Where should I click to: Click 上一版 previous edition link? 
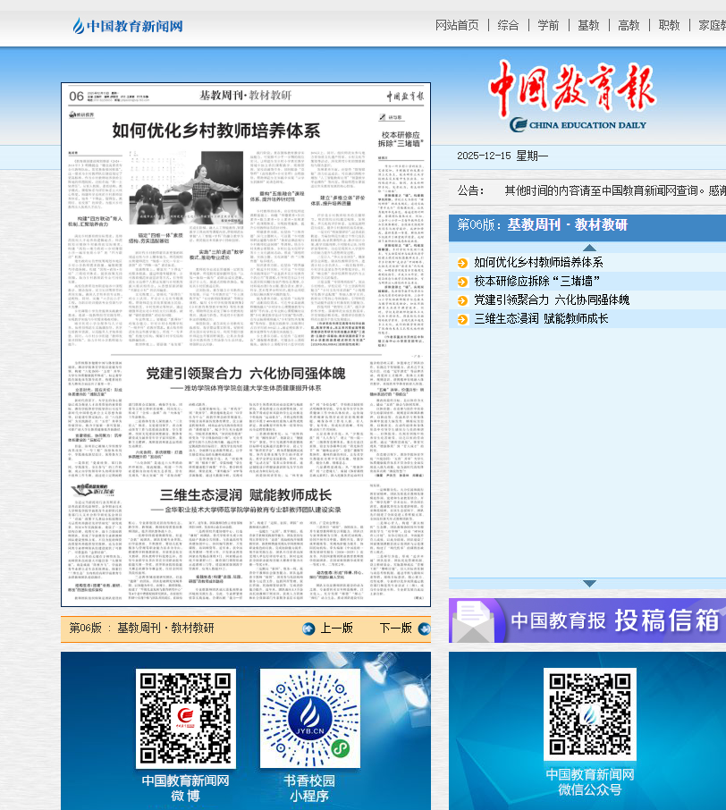coord(337,629)
